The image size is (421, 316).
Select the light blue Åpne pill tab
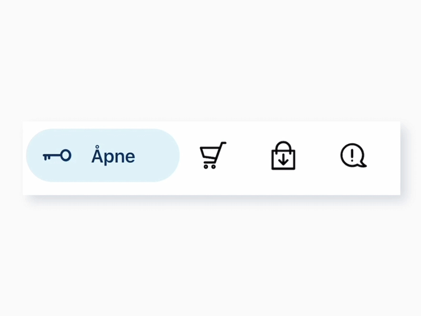pos(103,155)
